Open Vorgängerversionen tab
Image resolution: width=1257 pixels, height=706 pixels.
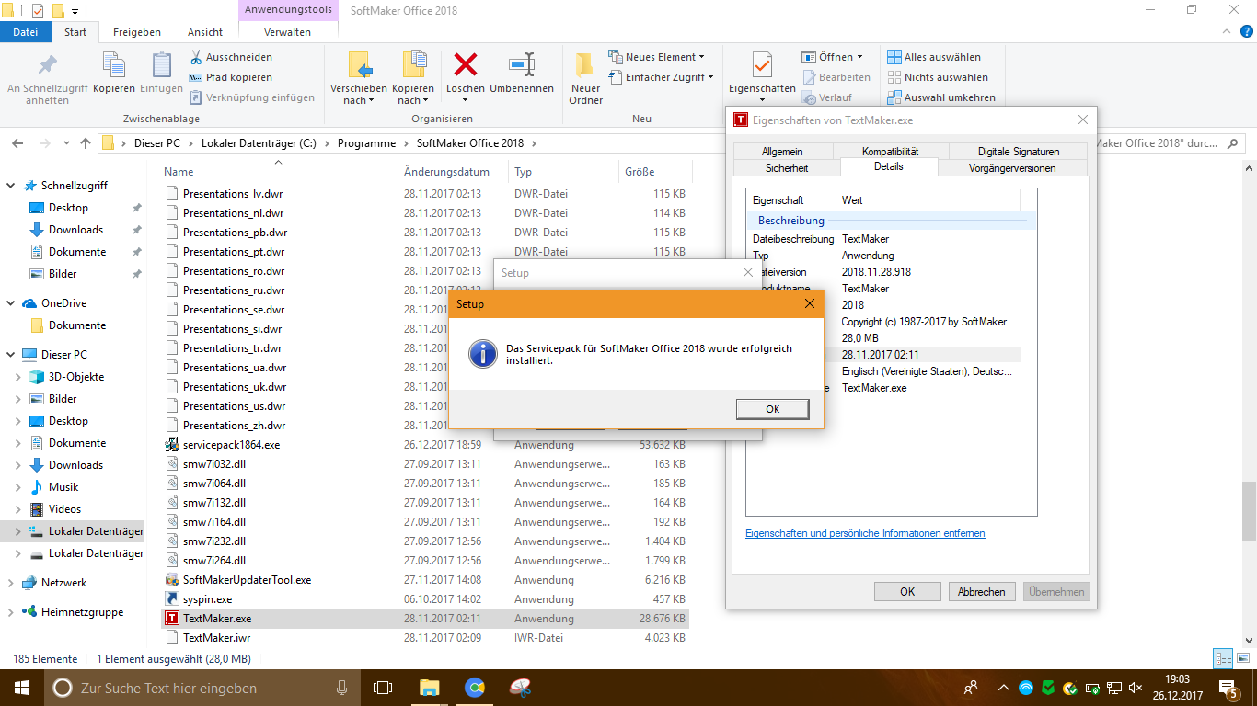point(1012,168)
